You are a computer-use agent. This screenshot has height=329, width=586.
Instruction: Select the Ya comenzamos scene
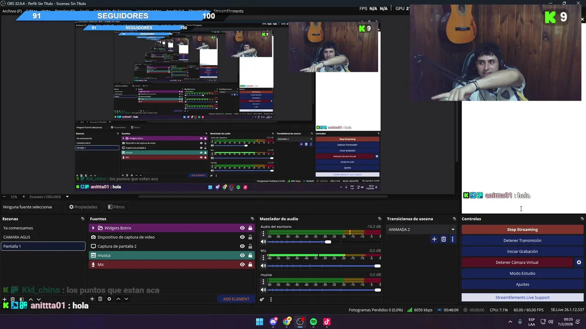click(x=43, y=228)
